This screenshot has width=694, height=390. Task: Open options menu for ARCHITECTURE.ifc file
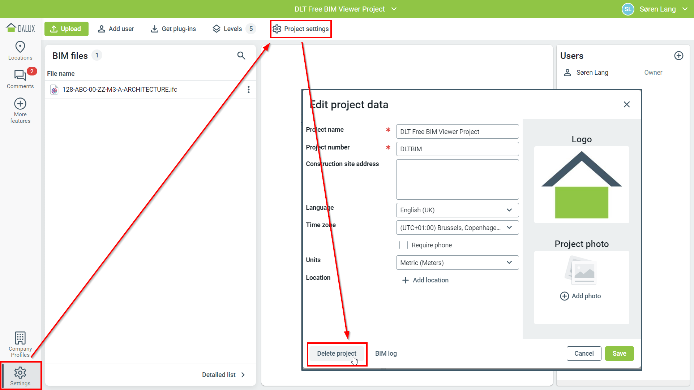[x=248, y=90]
